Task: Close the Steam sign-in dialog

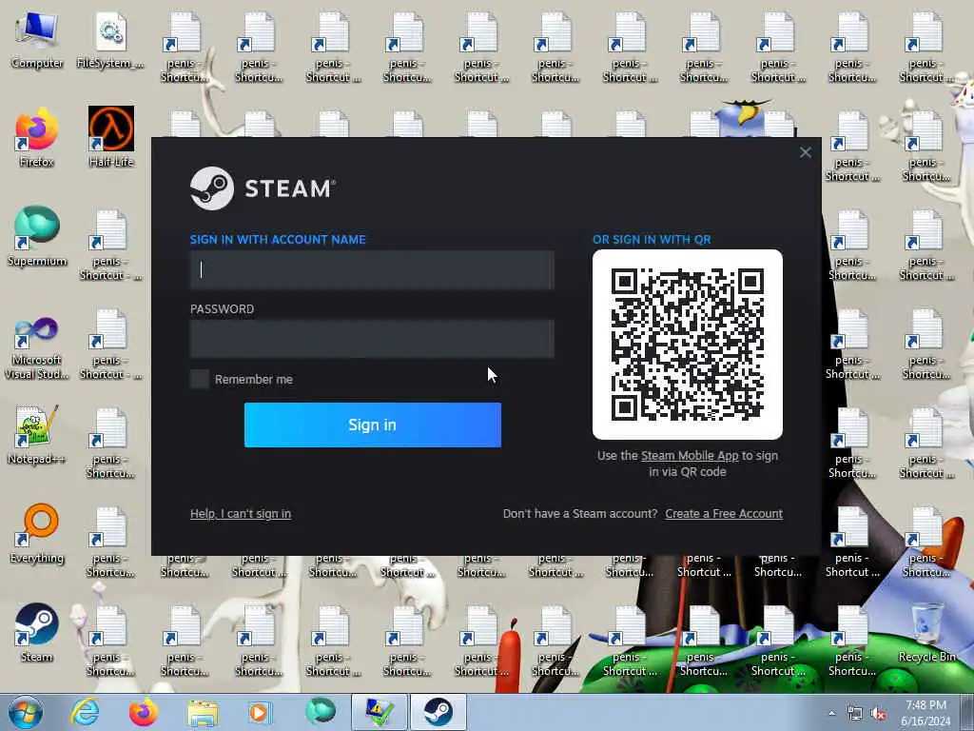Action: click(806, 153)
